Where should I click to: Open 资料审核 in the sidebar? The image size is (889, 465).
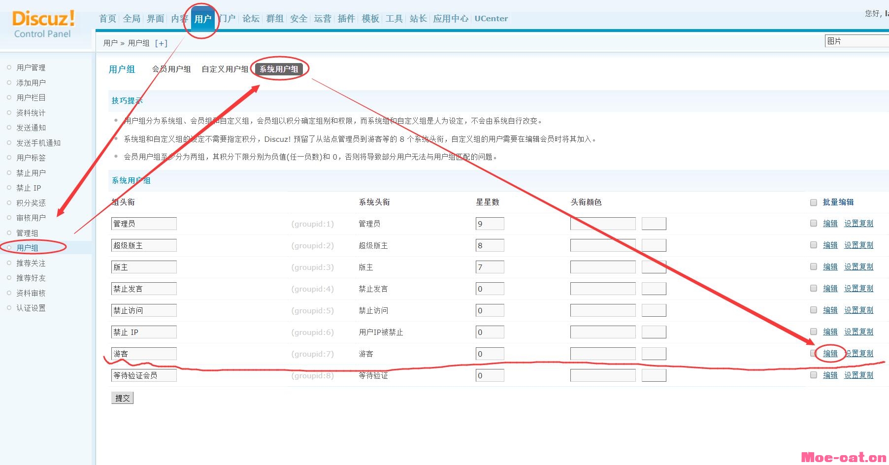coord(31,293)
